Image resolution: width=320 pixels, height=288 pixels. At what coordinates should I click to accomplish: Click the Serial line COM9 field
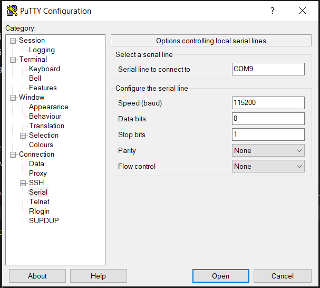coord(268,69)
